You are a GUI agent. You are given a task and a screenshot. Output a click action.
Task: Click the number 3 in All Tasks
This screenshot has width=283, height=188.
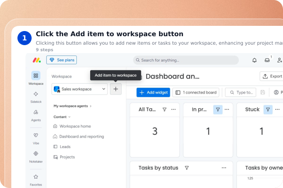tap(155, 131)
